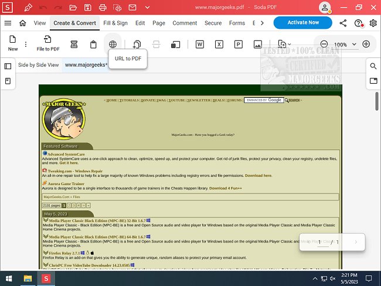Image resolution: width=381 pixels, height=286 pixels.
Task: Open the hamburger main menu
Action: [x=8, y=23]
